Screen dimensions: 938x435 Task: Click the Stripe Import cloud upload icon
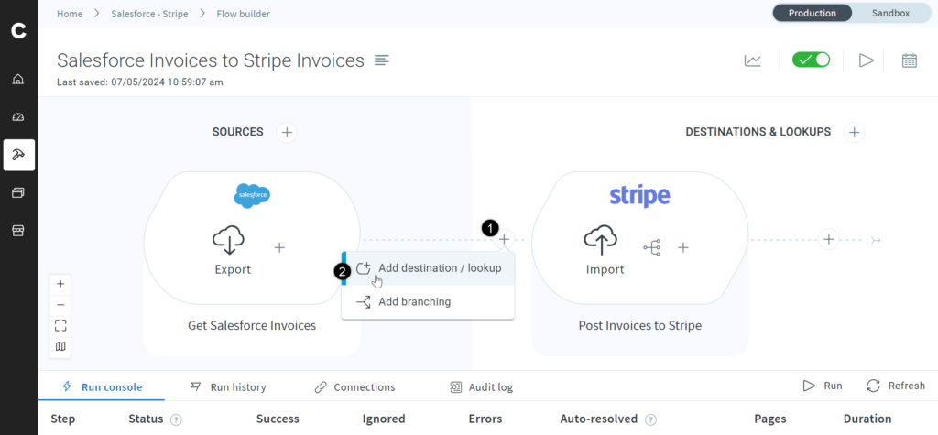click(x=601, y=241)
